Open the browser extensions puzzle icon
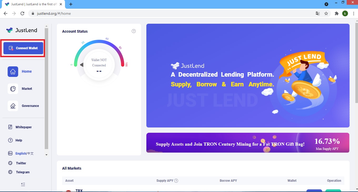The image size is (358, 192). pos(336,13)
